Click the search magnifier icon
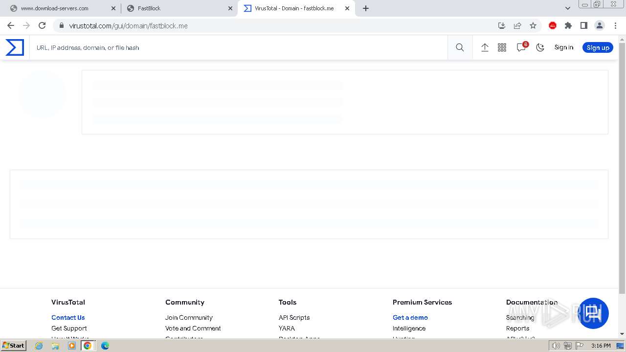The width and height of the screenshot is (626, 352). pos(460,47)
